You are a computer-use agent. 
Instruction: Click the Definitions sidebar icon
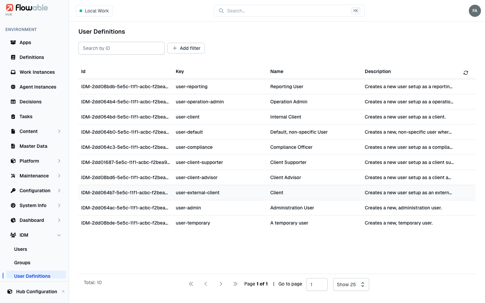click(x=13, y=57)
